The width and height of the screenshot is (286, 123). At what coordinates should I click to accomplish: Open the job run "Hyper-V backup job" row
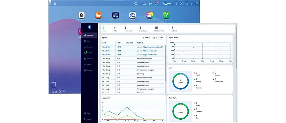coord(133,54)
